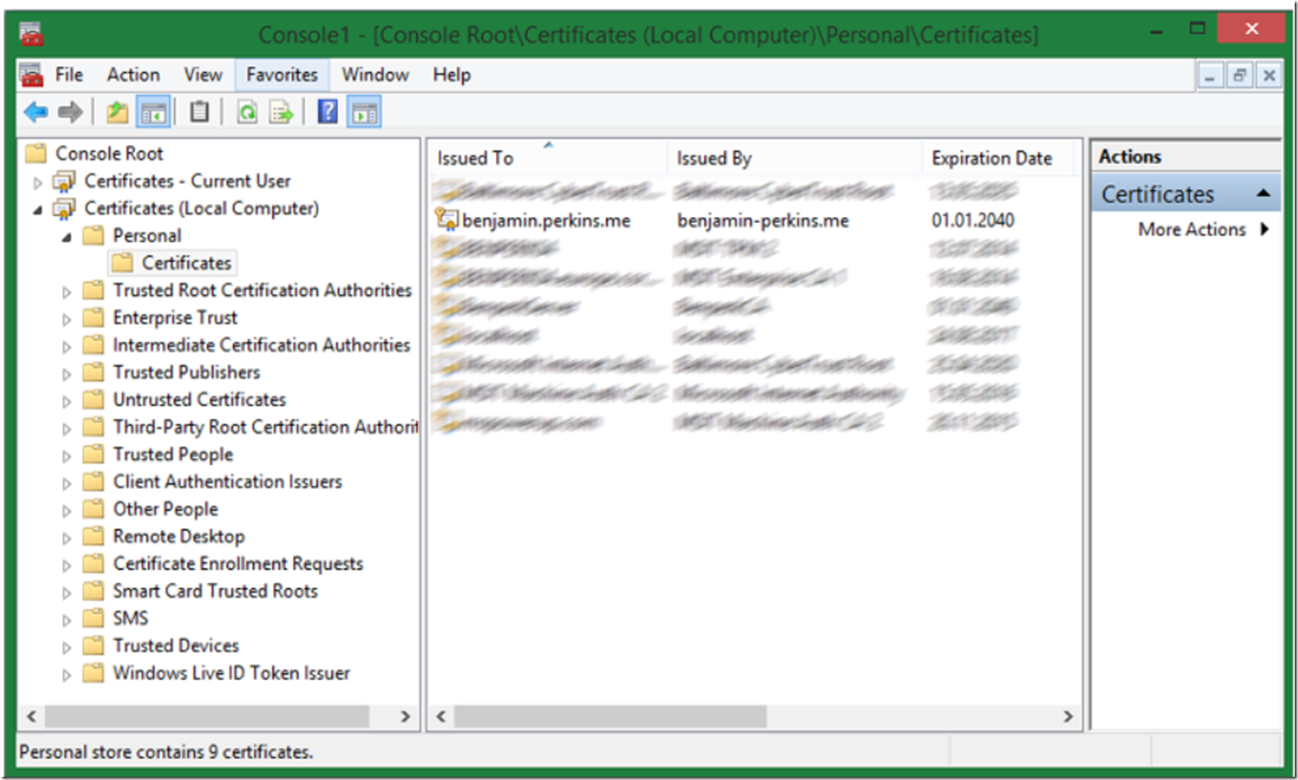This screenshot has width=1298, height=780.
Task: Expand Untrusted Certificates node arrow
Action: (66, 401)
